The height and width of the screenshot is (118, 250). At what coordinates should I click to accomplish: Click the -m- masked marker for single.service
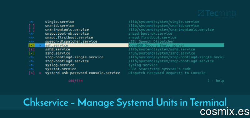[x=32, y=22]
